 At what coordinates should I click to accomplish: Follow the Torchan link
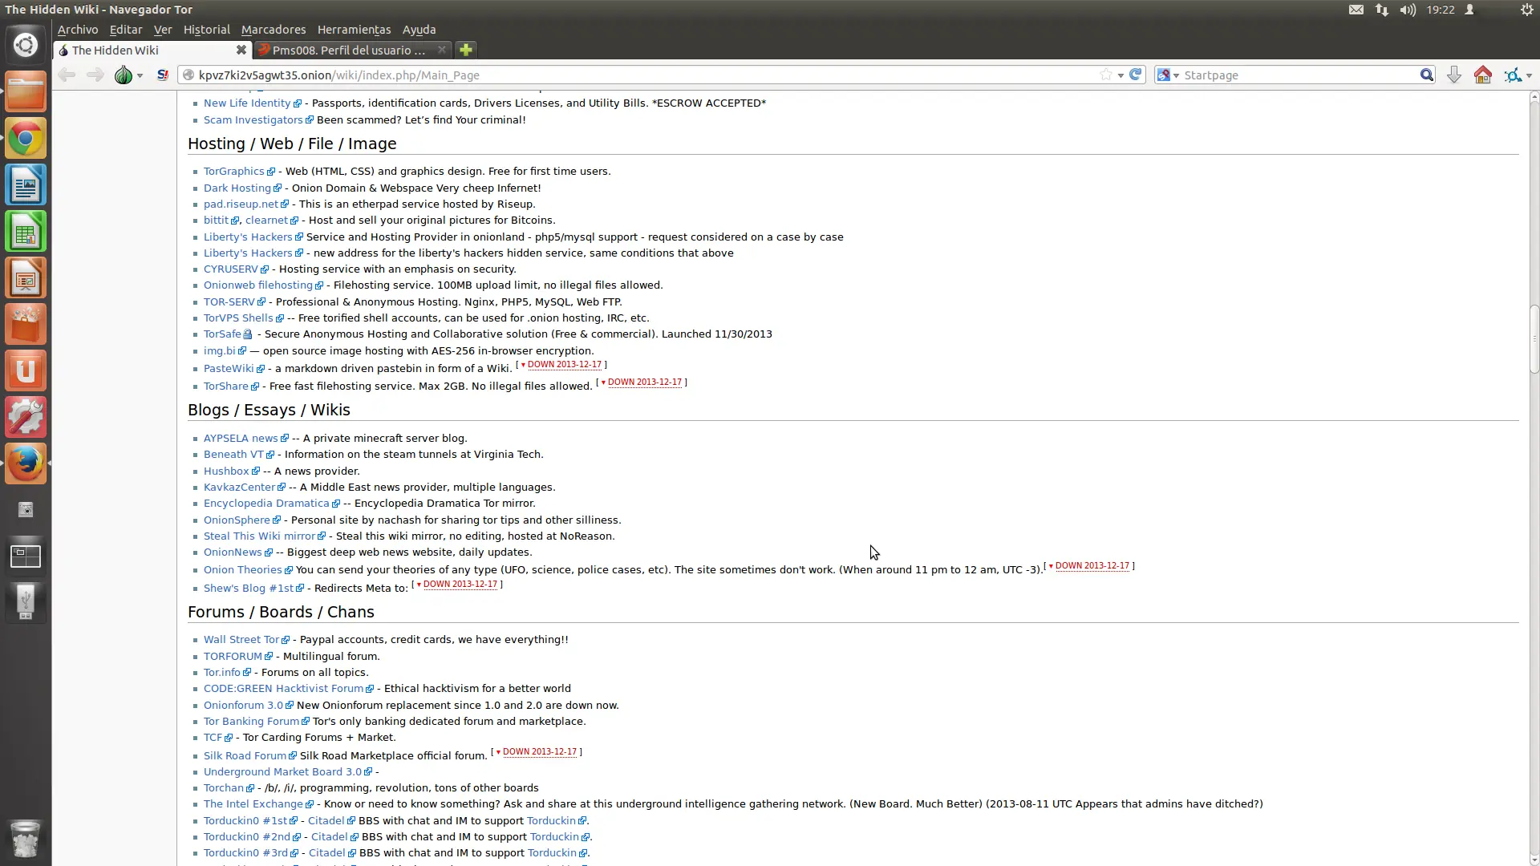[x=223, y=788]
